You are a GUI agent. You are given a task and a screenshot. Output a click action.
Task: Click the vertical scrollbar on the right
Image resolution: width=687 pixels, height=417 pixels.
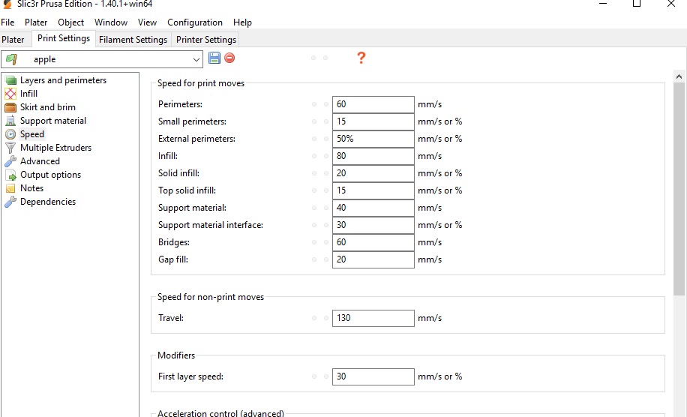point(679,187)
